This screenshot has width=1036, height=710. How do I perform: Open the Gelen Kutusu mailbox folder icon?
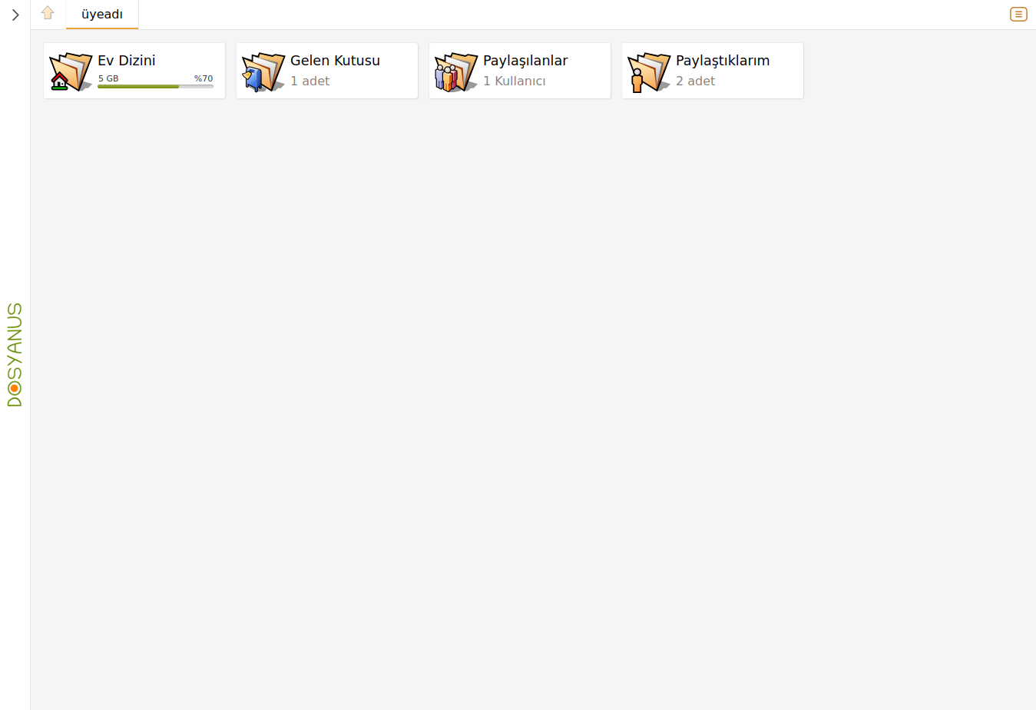click(263, 71)
